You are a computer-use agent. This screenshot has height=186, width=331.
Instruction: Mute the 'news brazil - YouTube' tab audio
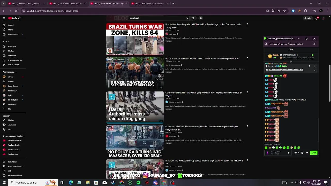pyautogui.click(x=122, y=4)
